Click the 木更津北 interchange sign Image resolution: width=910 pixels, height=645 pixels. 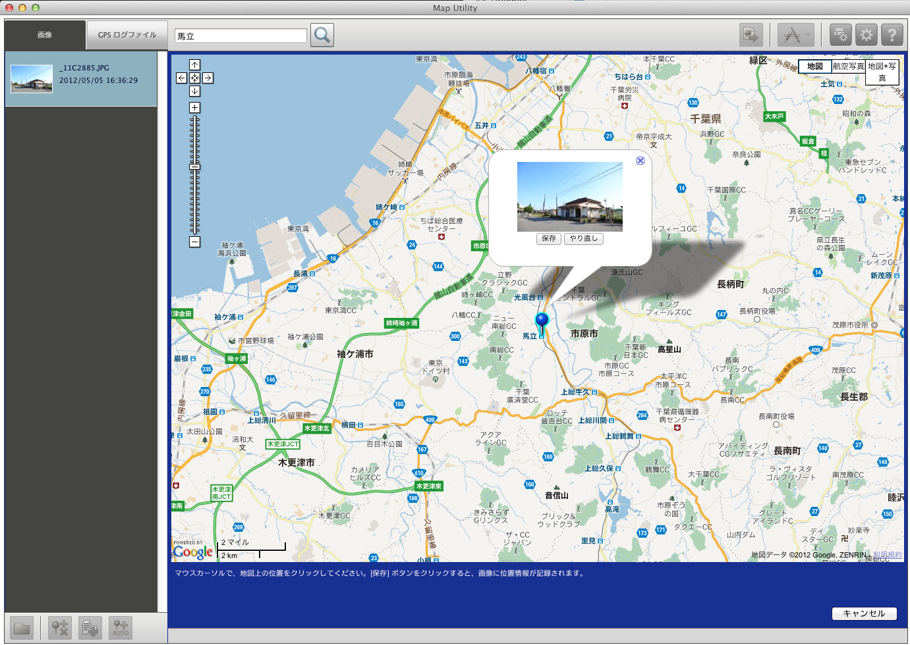(317, 428)
